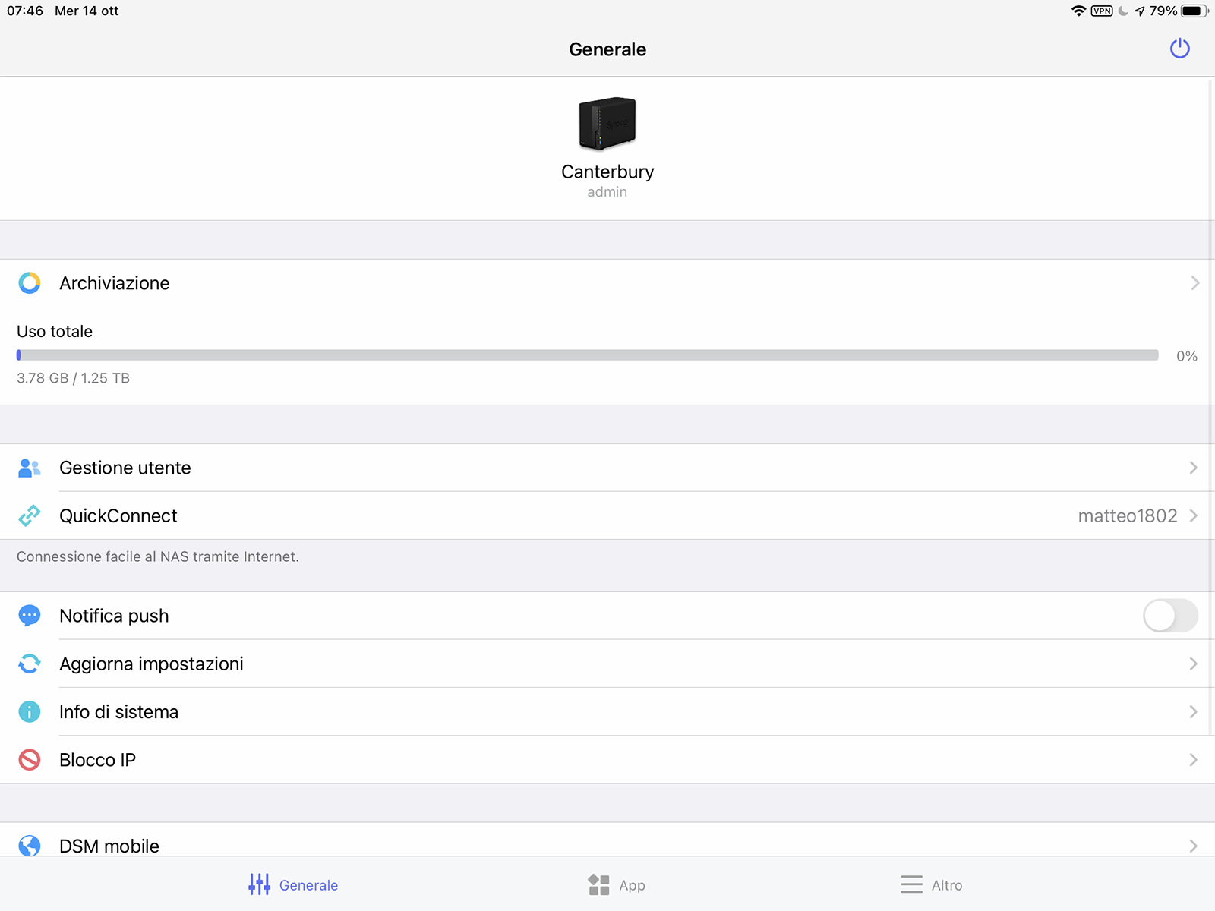Open the DSM mobile label
This screenshot has width=1215, height=911.
click(109, 846)
